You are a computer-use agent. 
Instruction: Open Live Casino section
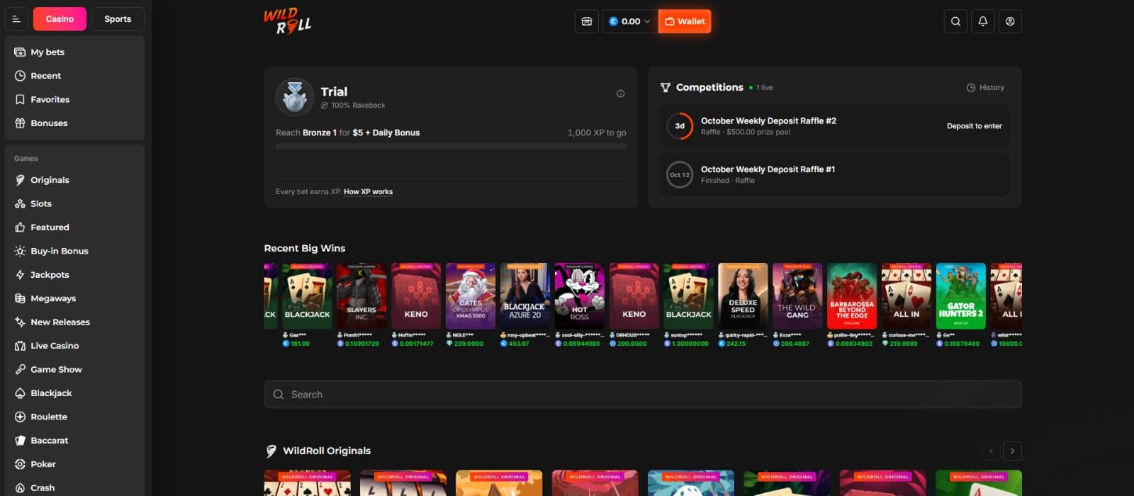click(74, 346)
